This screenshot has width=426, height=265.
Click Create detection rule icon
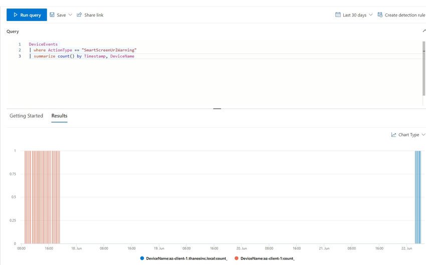pyautogui.click(x=380, y=15)
